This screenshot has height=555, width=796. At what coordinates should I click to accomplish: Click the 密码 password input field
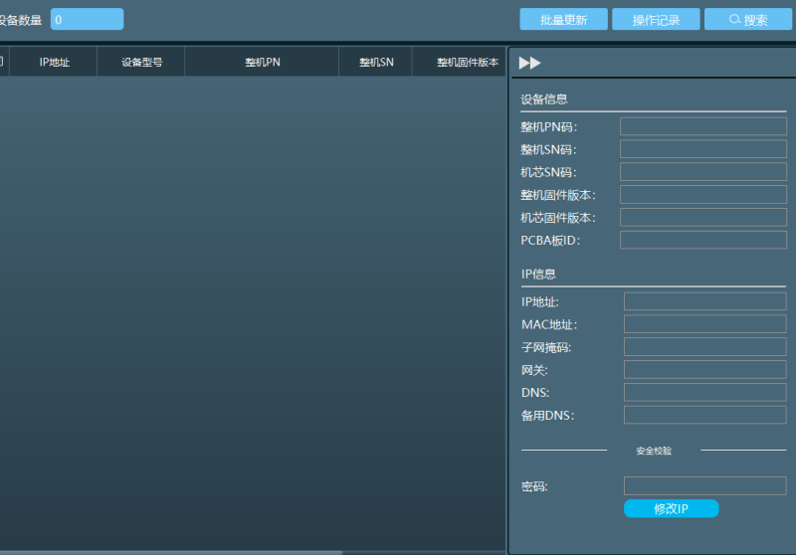pos(704,486)
